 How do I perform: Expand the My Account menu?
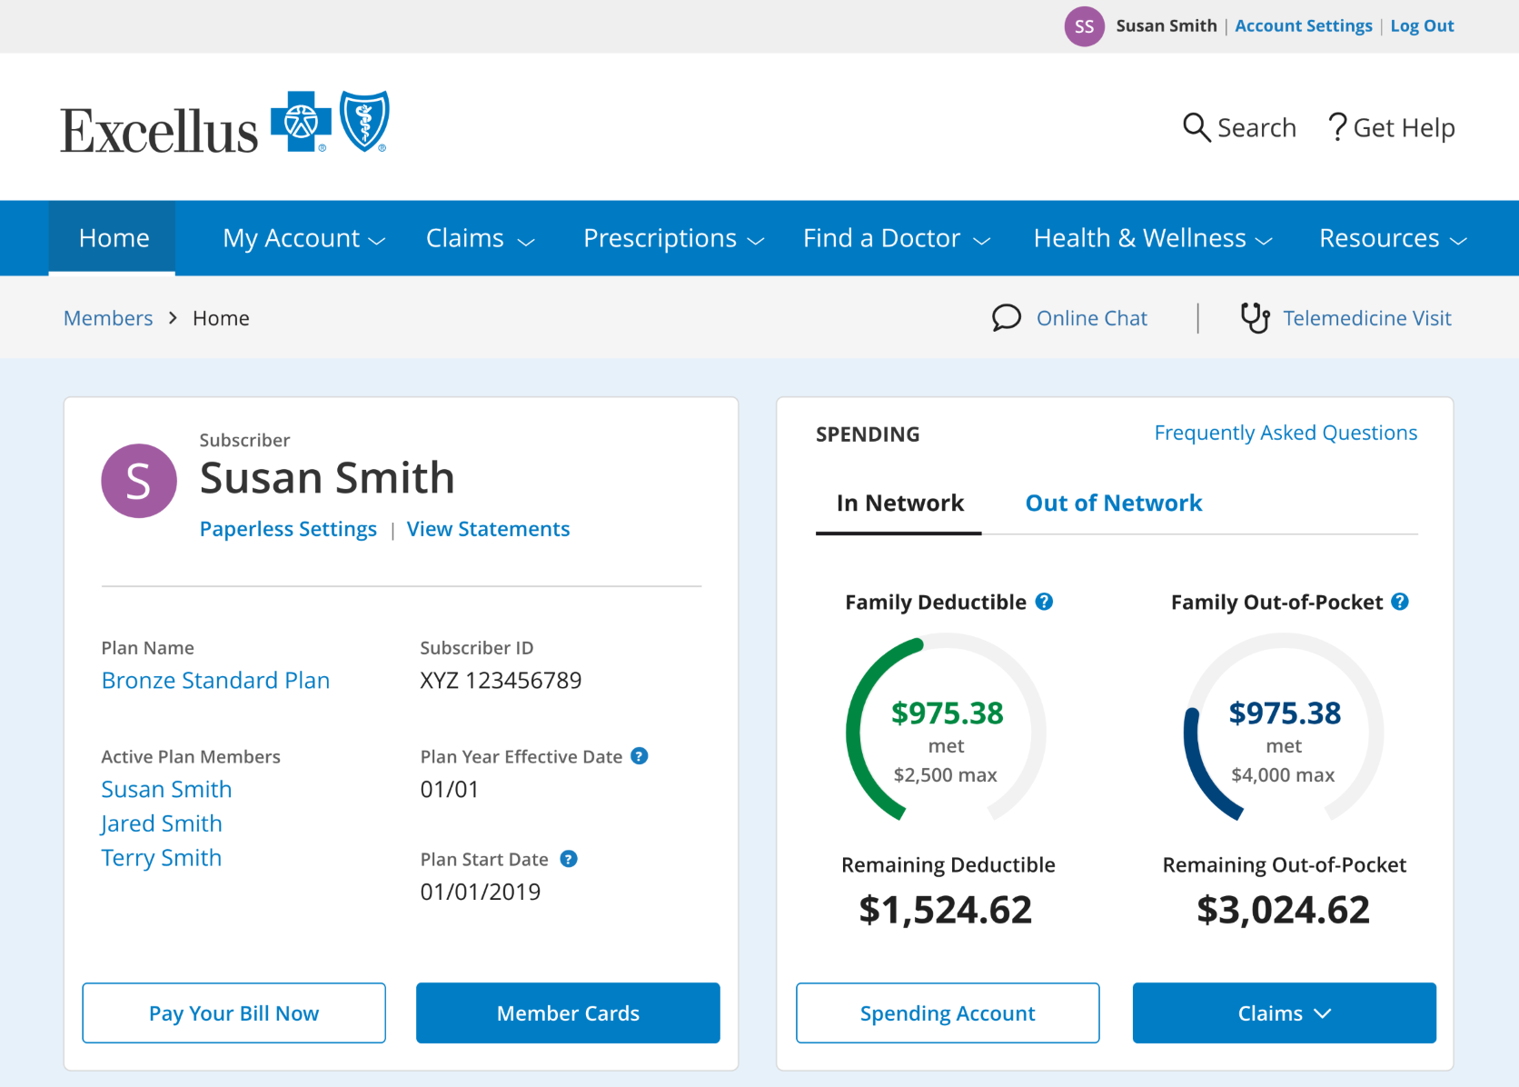click(304, 238)
